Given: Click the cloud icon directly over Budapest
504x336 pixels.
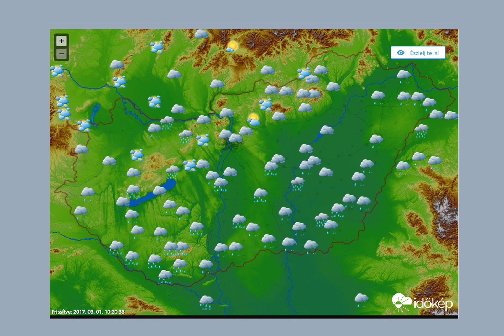Looking at the screenshot, I should pos(235,138).
